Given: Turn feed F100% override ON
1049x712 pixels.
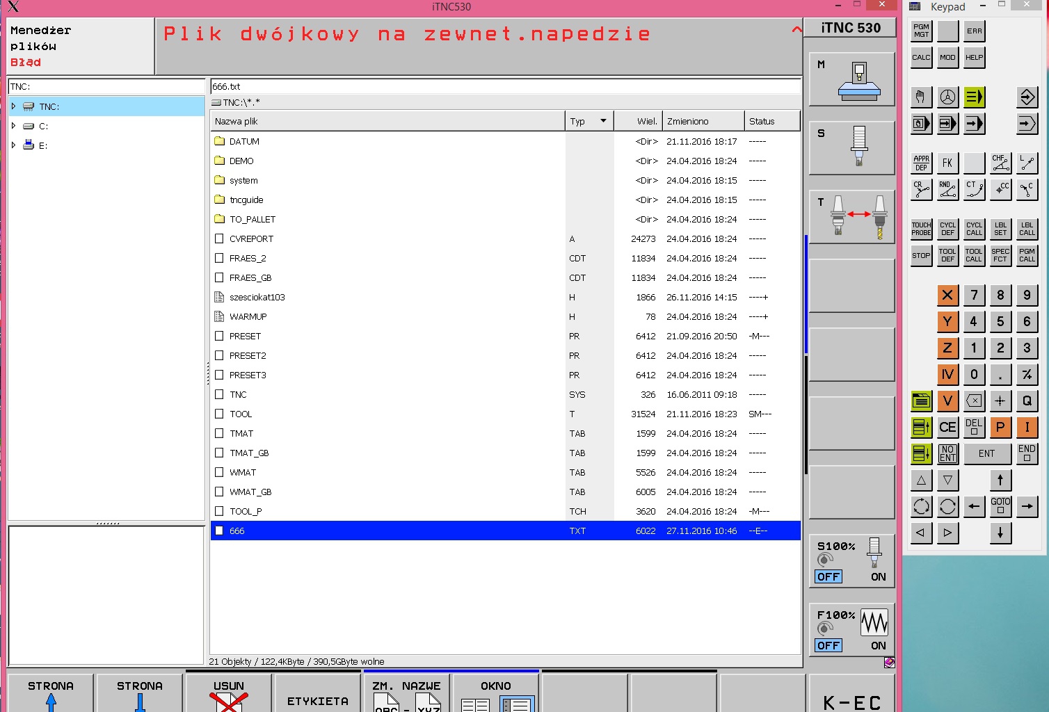Looking at the screenshot, I should point(878,645).
